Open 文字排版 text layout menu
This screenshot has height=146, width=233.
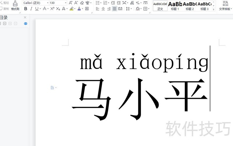pos(225,6)
